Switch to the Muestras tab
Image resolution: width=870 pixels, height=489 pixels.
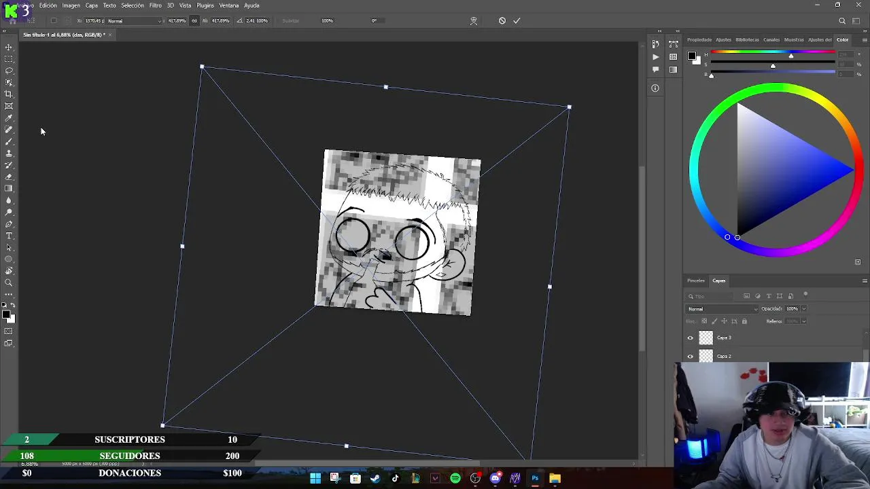pos(794,39)
